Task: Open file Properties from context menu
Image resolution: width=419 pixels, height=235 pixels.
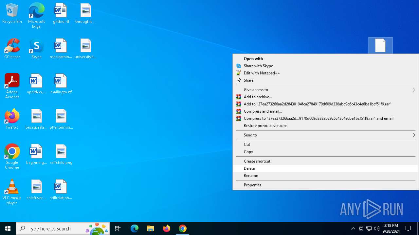Action: tap(326, 185)
